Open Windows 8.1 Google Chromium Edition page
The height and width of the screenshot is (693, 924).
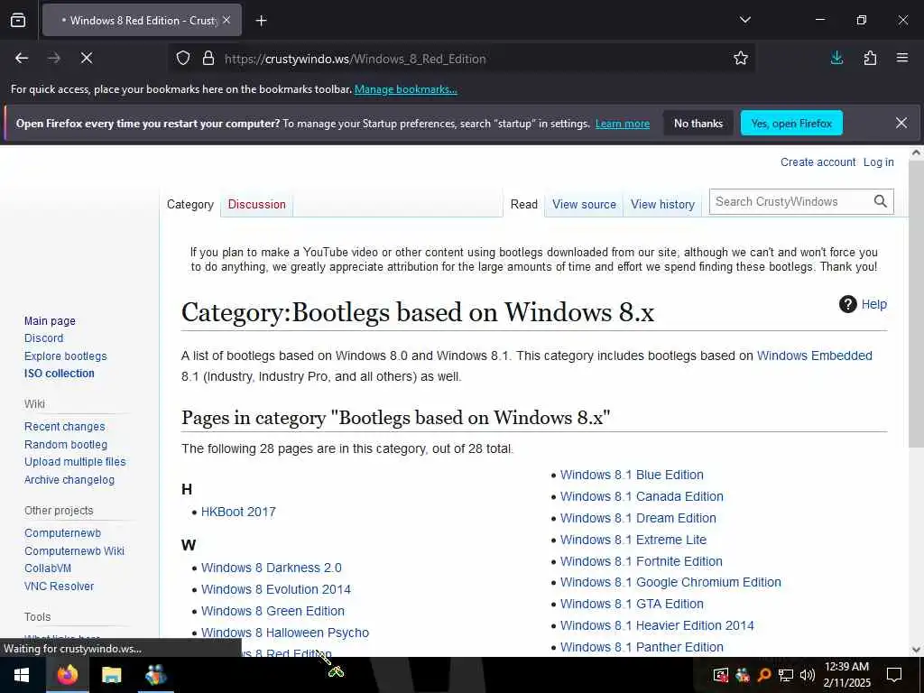coord(670,582)
